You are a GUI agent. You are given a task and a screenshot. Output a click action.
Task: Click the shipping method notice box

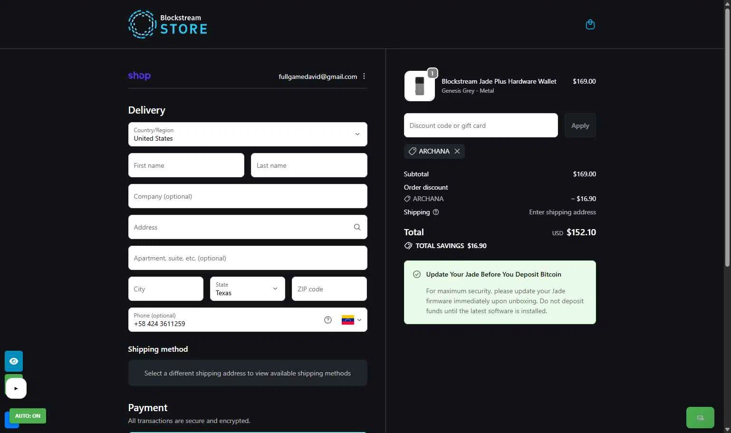pyautogui.click(x=248, y=373)
